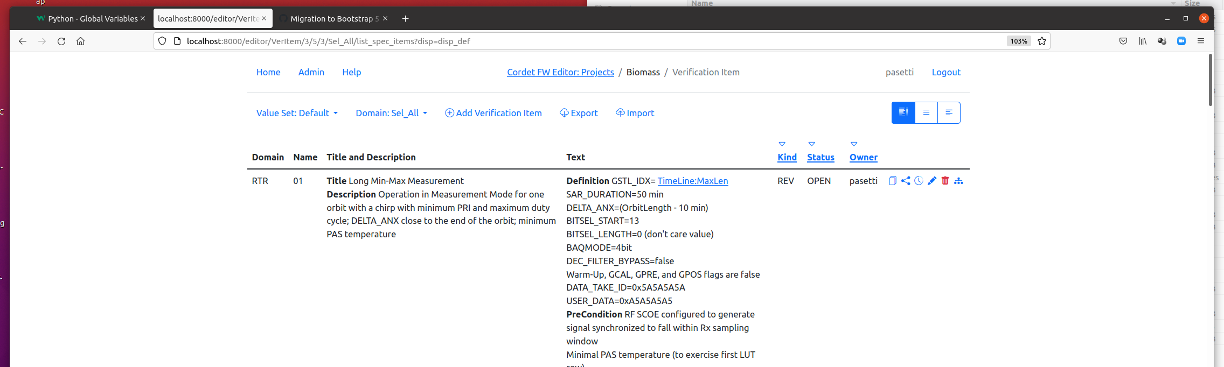Click the three-spheres extension icon
Viewport: 1224px width, 367px height.
1162,41
